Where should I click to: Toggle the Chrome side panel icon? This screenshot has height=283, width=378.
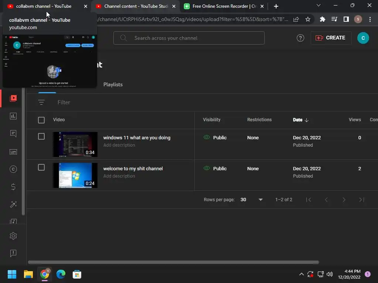point(346,20)
